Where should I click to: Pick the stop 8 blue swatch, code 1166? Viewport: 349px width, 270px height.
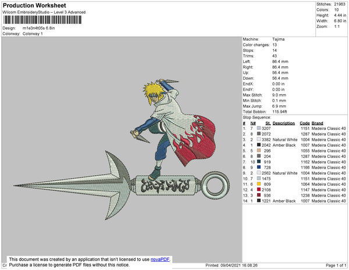(x=259, y=167)
